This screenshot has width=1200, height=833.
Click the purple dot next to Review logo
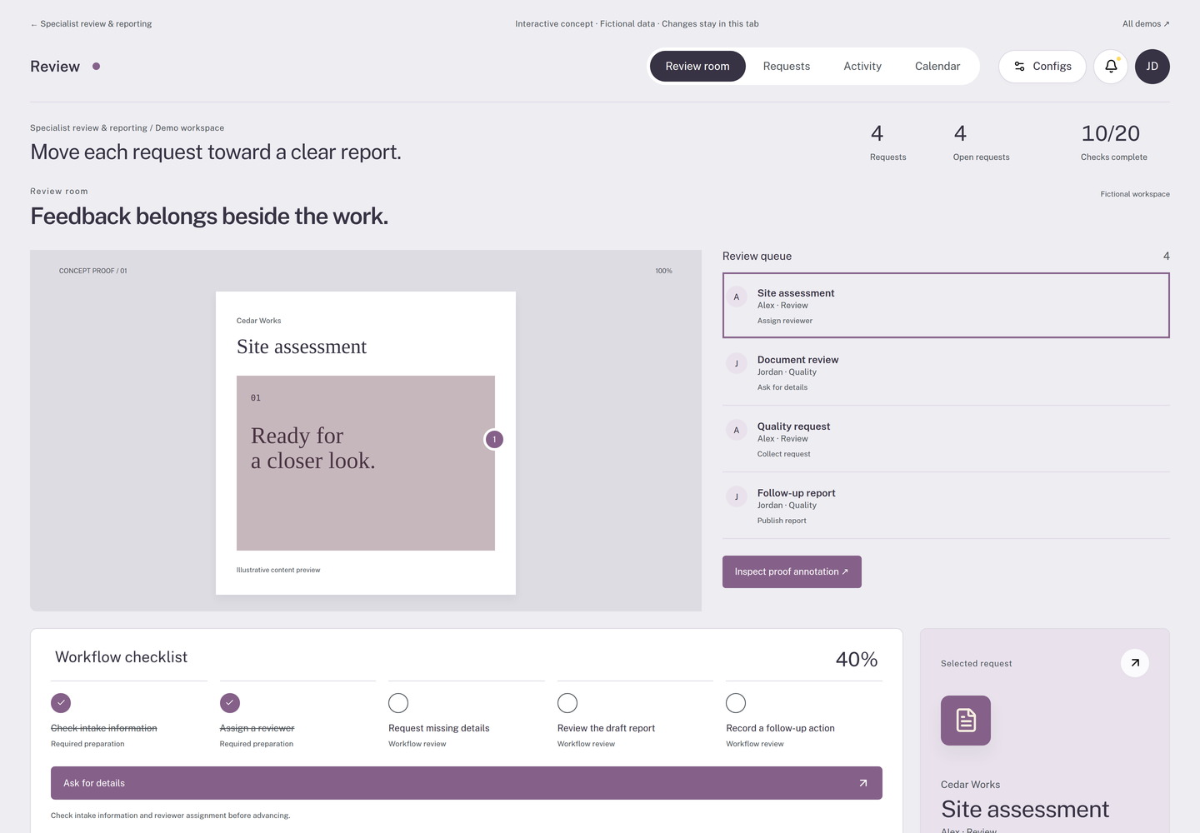click(x=97, y=67)
